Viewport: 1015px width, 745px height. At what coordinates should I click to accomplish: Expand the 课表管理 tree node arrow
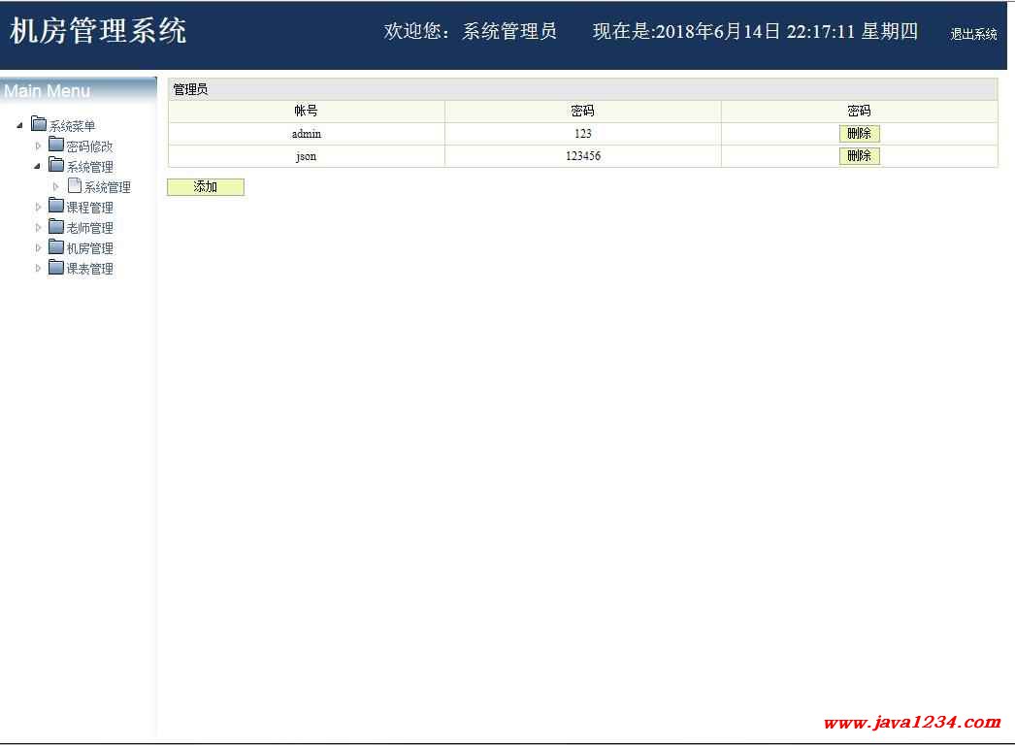(x=39, y=268)
